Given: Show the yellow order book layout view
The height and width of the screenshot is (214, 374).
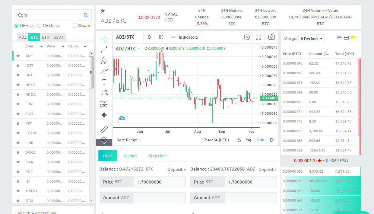Looking at the screenshot, I should pos(353,38).
